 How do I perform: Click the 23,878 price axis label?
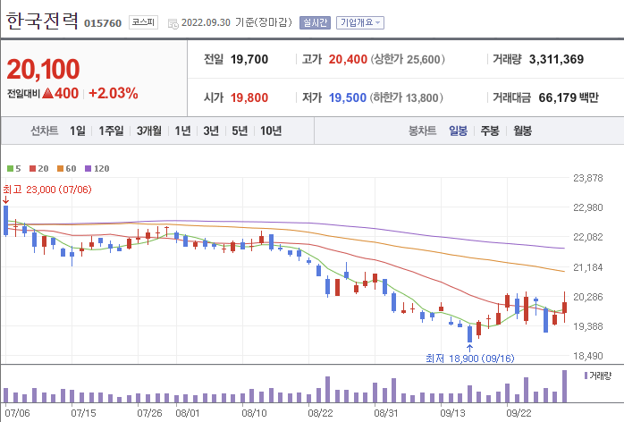(587, 178)
